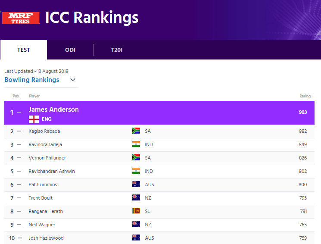Open James Anderson's player profile
The image size is (321, 244).
[x=54, y=109]
